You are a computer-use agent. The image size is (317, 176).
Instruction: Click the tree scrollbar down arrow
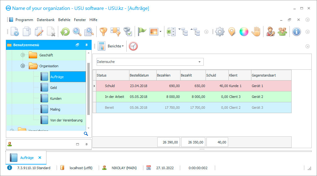coord(88,128)
